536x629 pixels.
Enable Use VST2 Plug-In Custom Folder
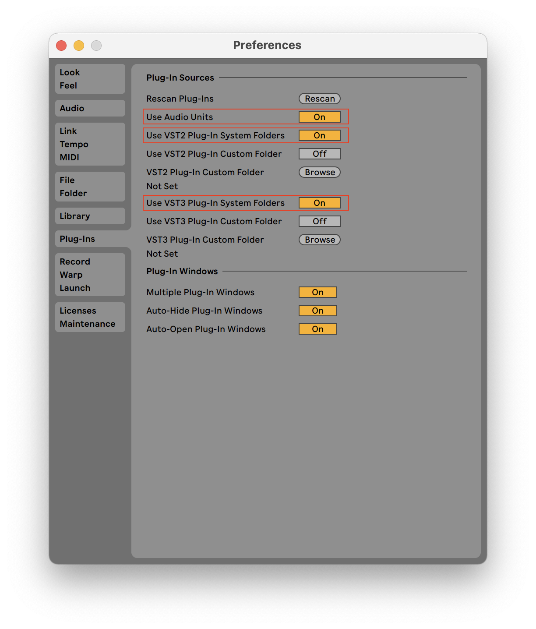[319, 154]
